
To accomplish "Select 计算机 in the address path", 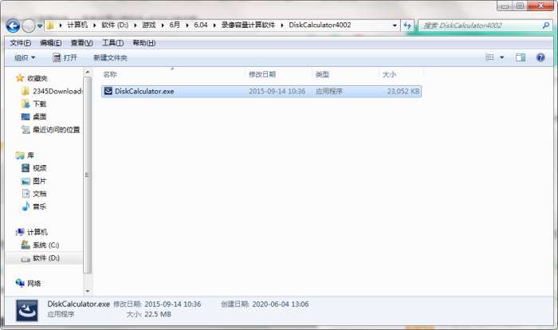I will pos(77,25).
